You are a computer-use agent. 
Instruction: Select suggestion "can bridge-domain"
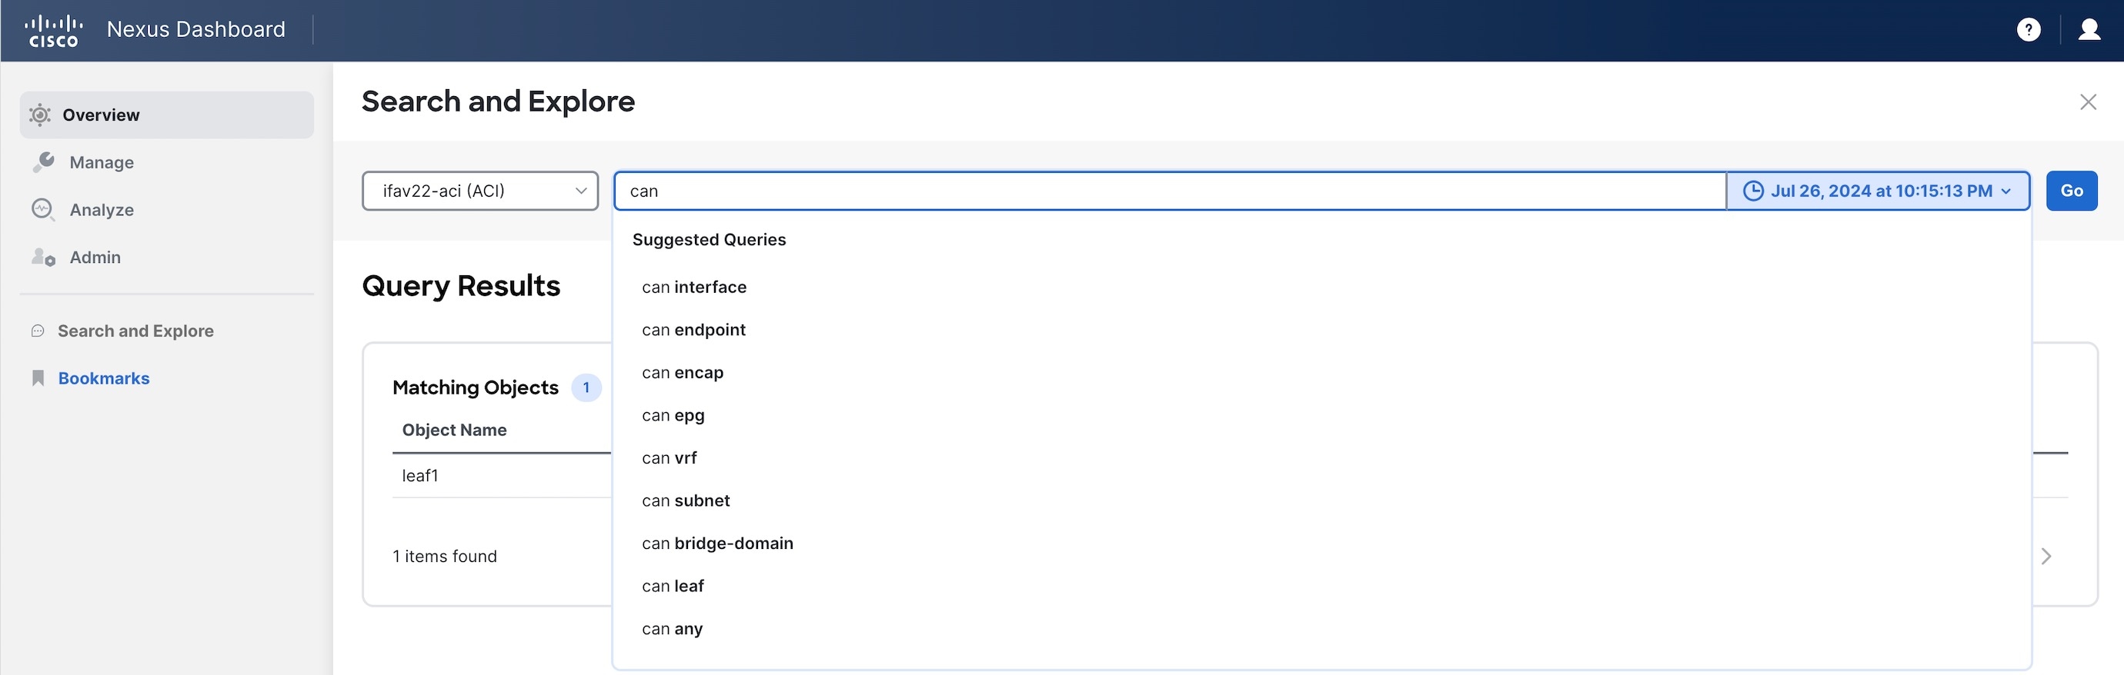click(717, 543)
